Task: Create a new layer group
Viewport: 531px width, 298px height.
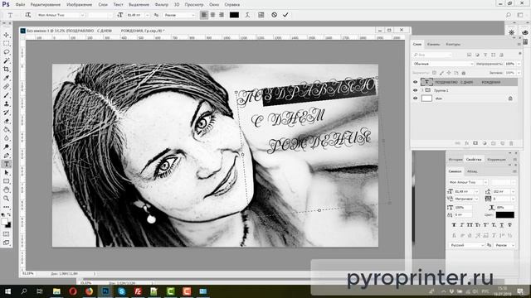Action: (494, 143)
